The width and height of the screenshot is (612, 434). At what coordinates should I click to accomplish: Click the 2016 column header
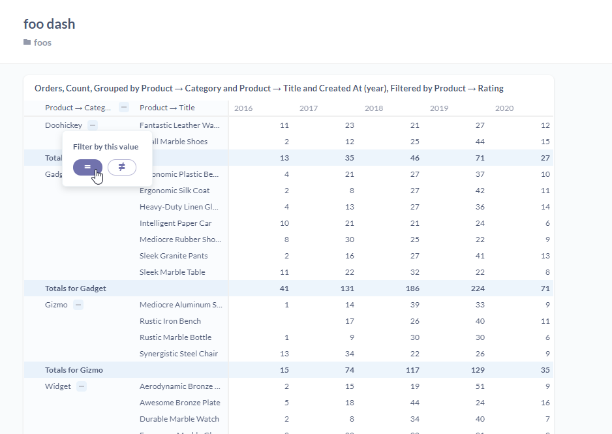(x=243, y=108)
